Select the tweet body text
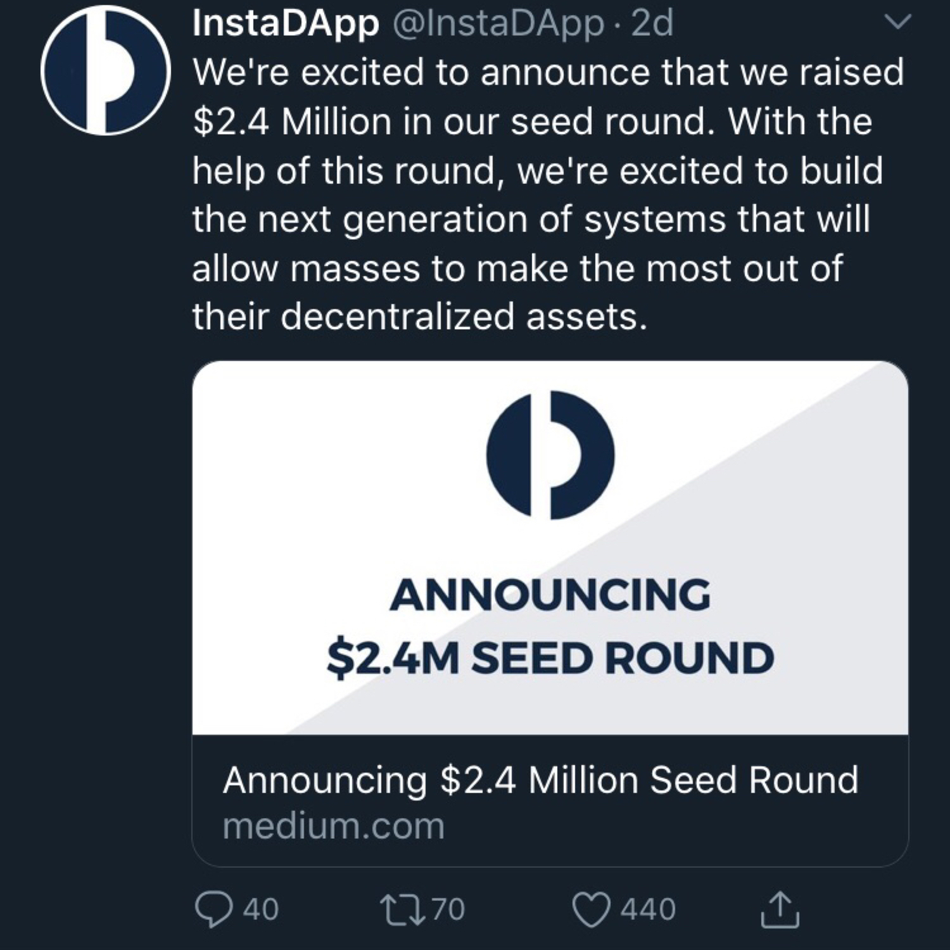The height and width of the screenshot is (950, 950). click(x=548, y=194)
